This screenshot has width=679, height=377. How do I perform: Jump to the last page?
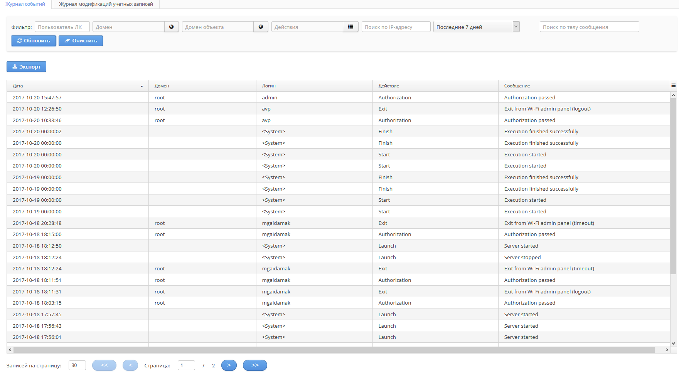pos(255,365)
